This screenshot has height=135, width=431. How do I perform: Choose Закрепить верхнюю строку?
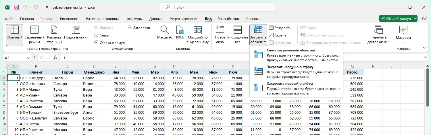pyautogui.click(x=296, y=72)
